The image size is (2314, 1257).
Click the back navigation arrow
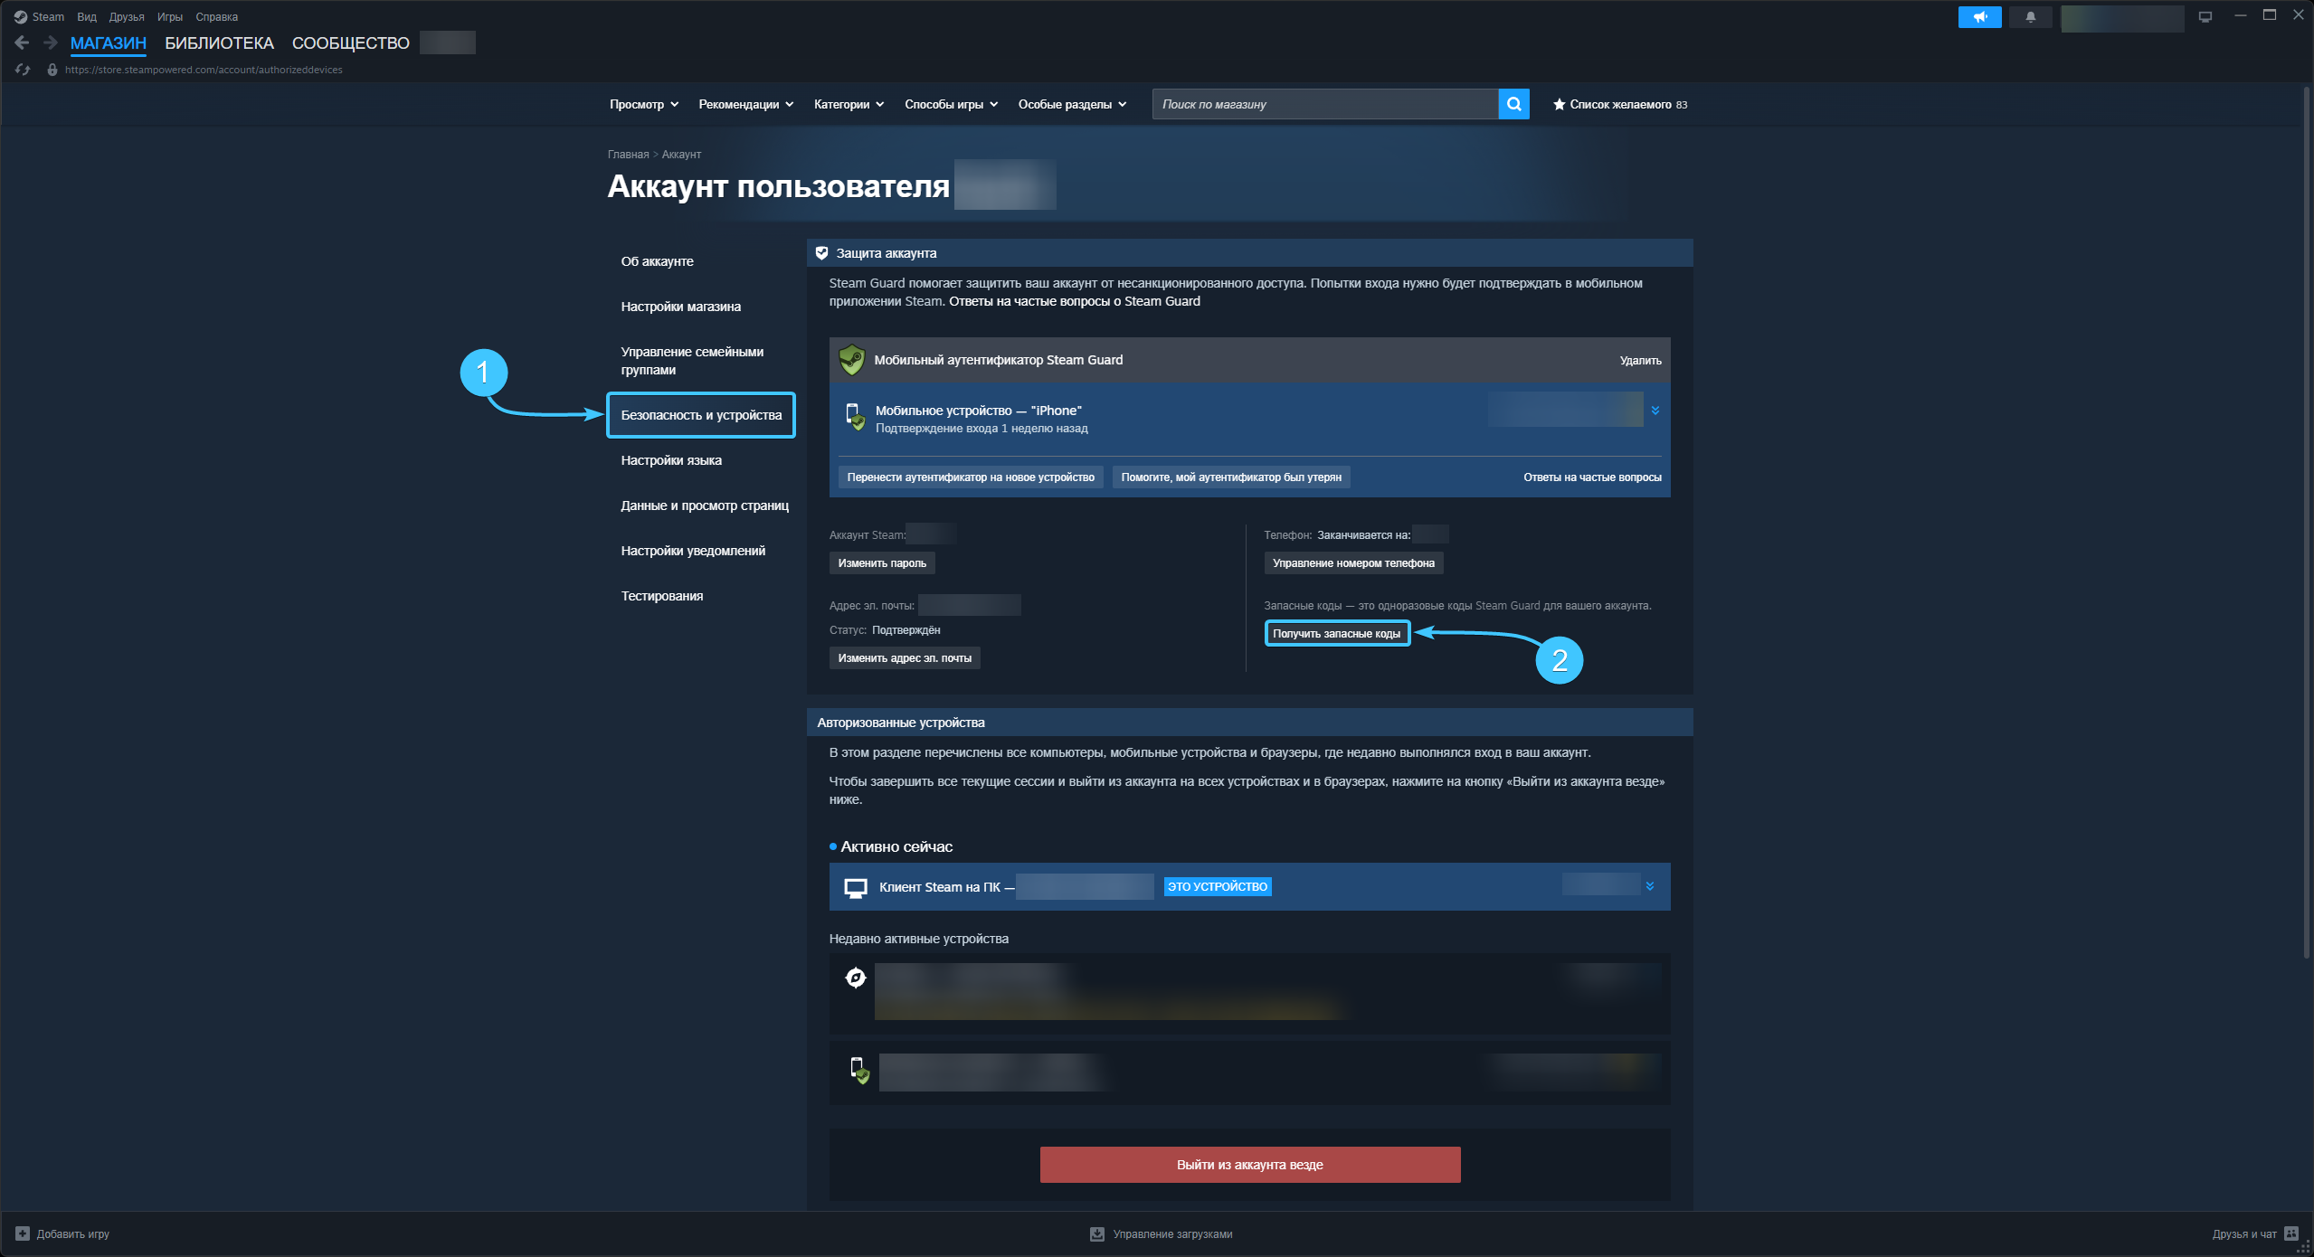tap(23, 43)
